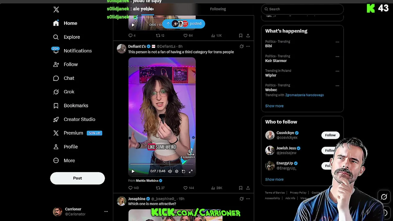The width and height of the screenshot is (393, 221).
Task: Launch Grok from sidebar
Action: pyautogui.click(x=64, y=92)
